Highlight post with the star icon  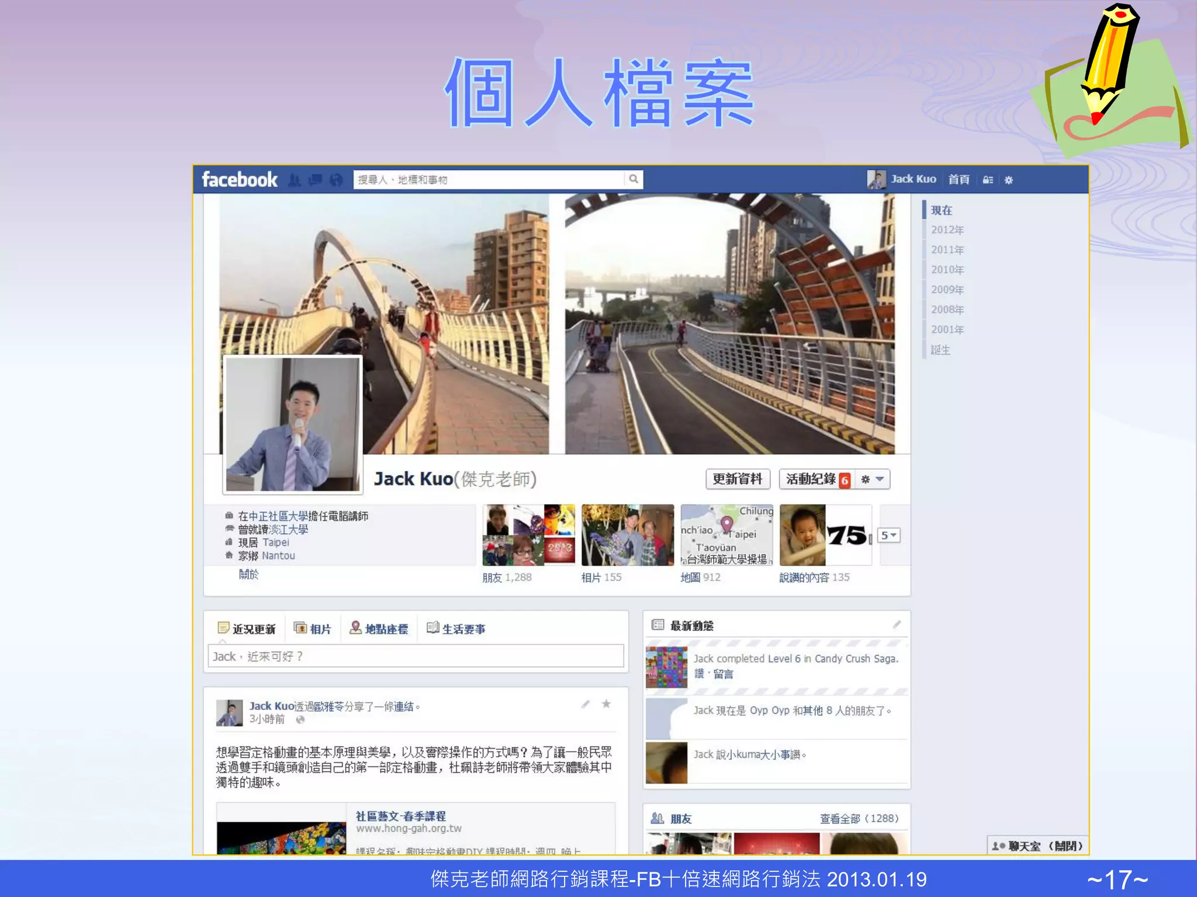pos(606,704)
